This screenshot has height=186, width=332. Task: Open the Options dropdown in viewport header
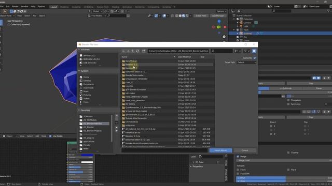click(222, 11)
